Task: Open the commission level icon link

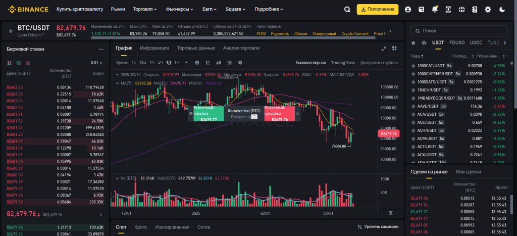Action: pos(359,227)
